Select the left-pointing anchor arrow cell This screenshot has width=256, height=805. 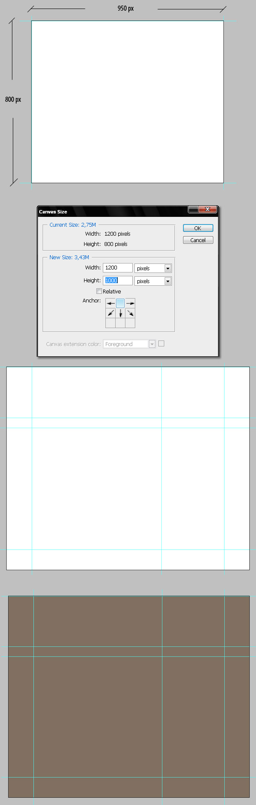pos(111,303)
